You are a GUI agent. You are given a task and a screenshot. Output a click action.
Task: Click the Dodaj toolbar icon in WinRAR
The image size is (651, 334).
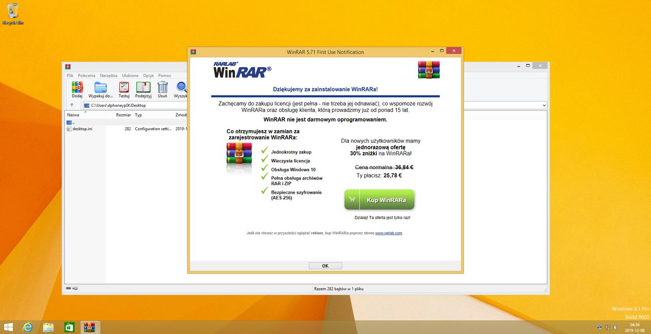click(77, 89)
